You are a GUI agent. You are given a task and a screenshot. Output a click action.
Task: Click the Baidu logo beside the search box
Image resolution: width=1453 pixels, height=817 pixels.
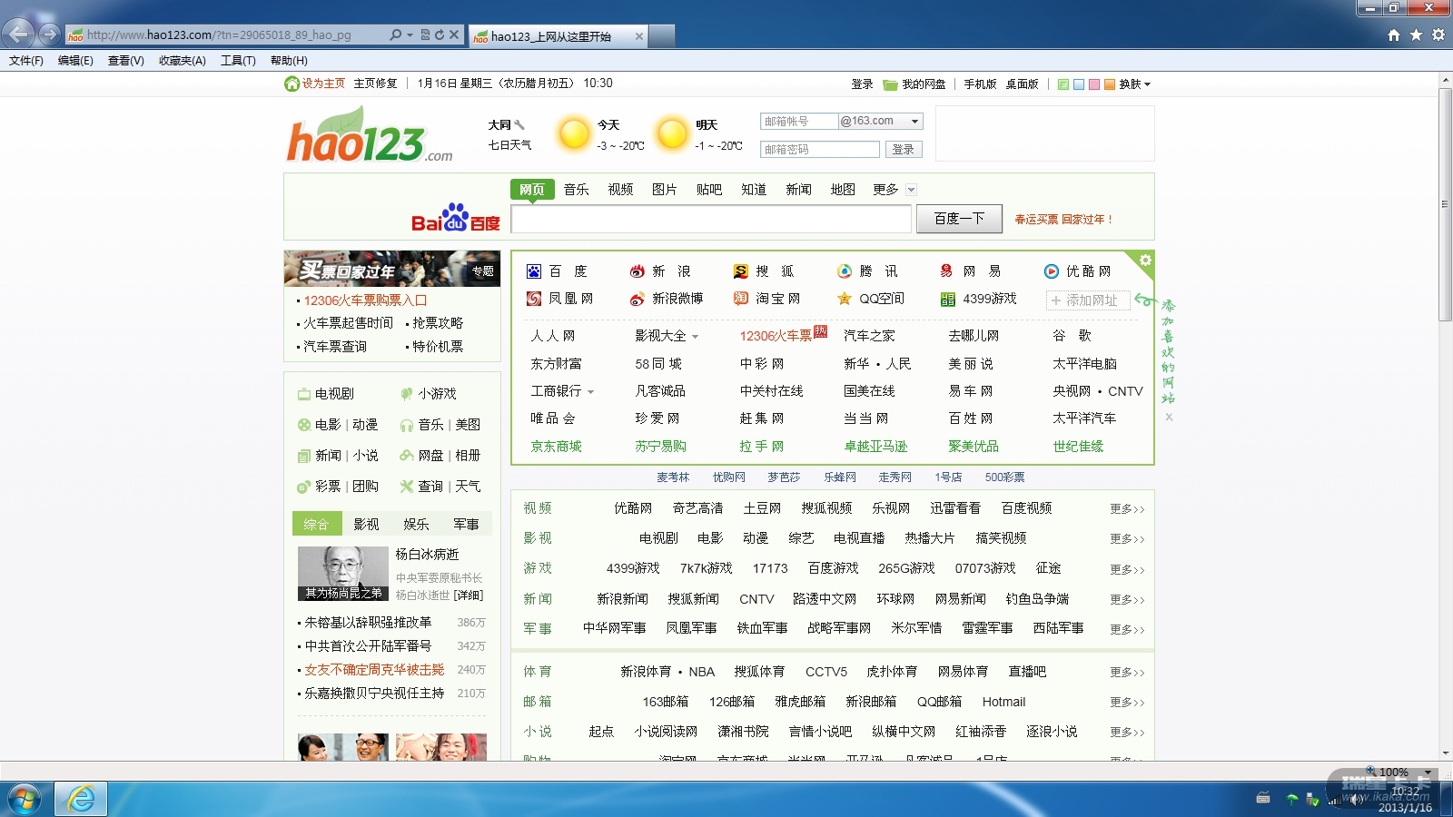[455, 219]
